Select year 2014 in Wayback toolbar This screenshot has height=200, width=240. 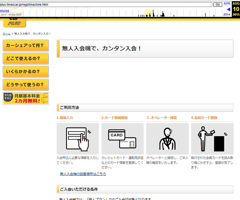pyautogui.click(x=227, y=15)
